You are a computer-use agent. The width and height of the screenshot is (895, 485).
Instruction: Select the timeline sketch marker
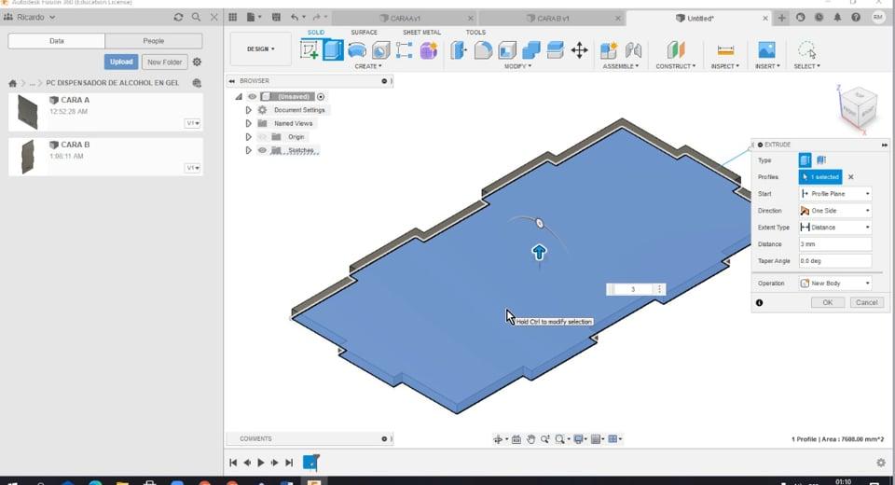point(310,463)
